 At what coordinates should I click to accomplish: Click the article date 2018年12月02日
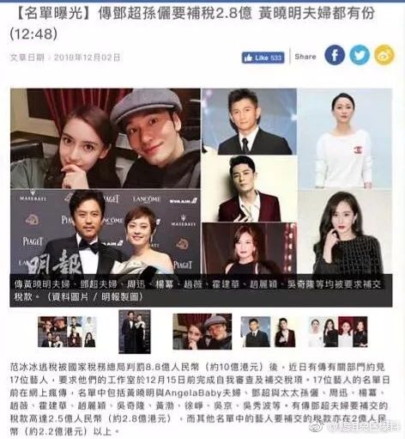tap(88, 58)
